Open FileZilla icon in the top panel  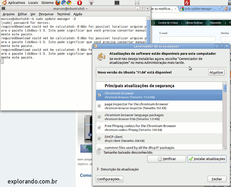click(187, 3)
